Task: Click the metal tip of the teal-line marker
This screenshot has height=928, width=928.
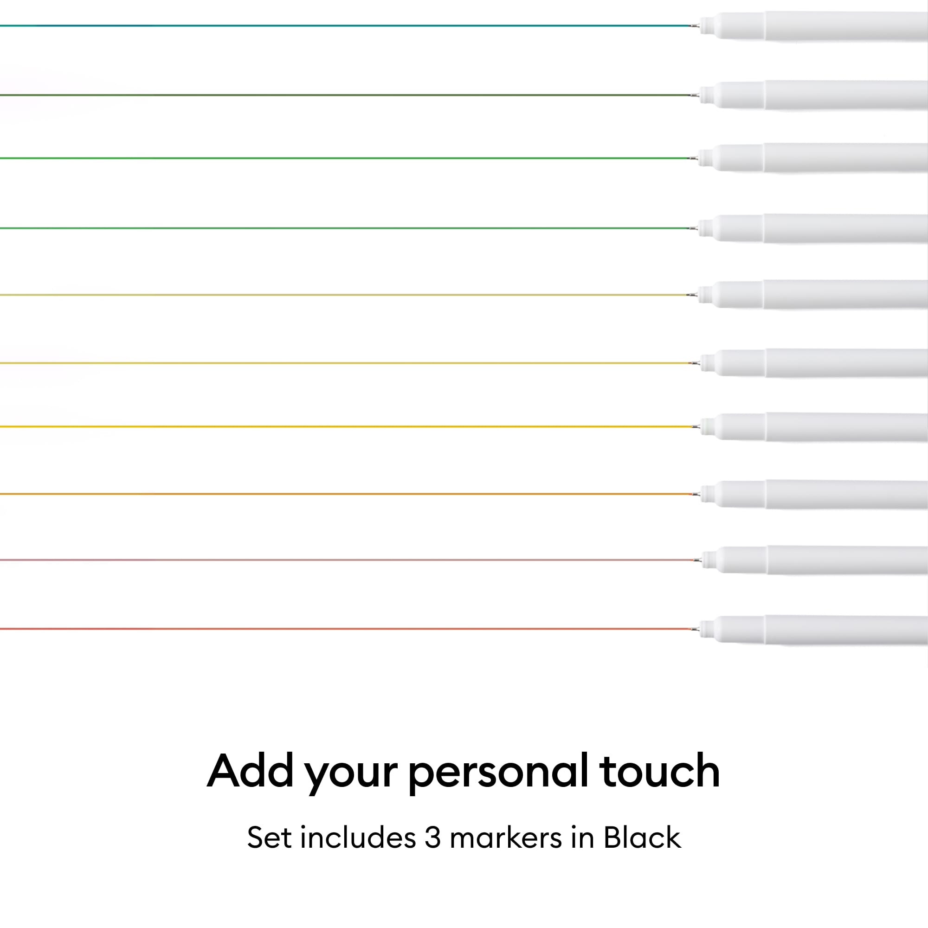Action: coord(695,26)
